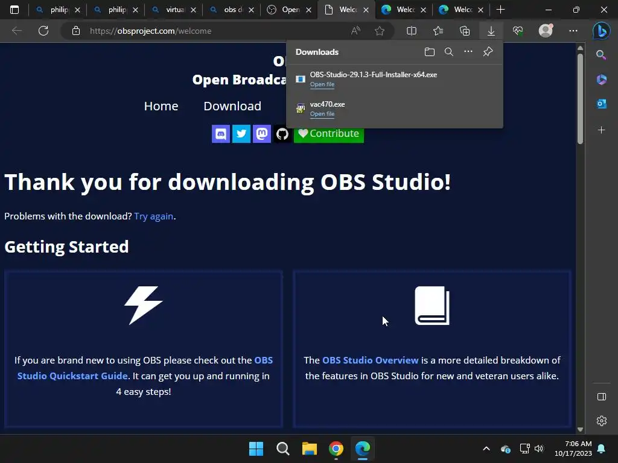Click the 'Try again' download link

pyautogui.click(x=154, y=216)
